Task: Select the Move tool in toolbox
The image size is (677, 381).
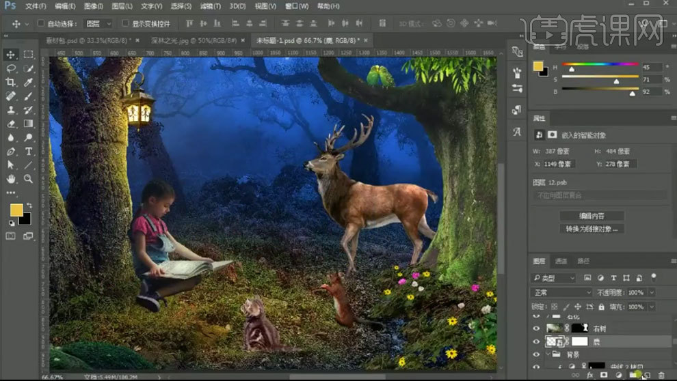Action: (x=10, y=55)
